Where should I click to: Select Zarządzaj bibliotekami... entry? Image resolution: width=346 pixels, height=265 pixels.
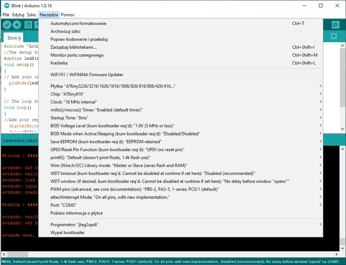pos(73,47)
